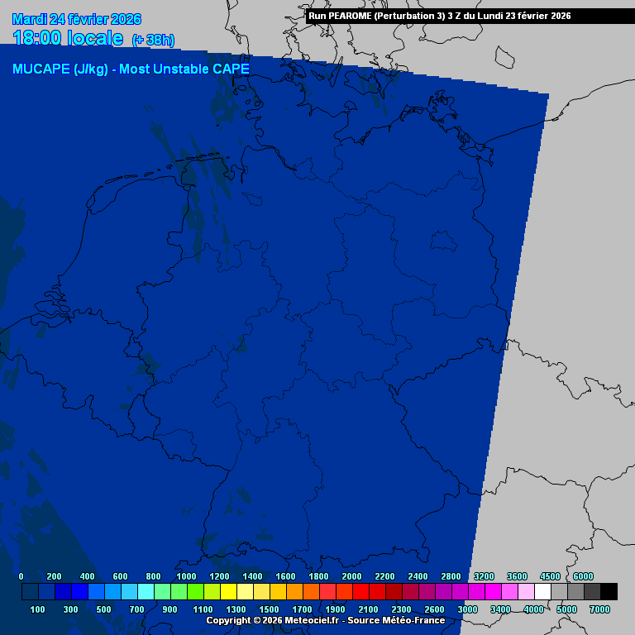Screen dimensions: 635x635
Task: Select the dark gray swatch before black
Action: point(592,591)
